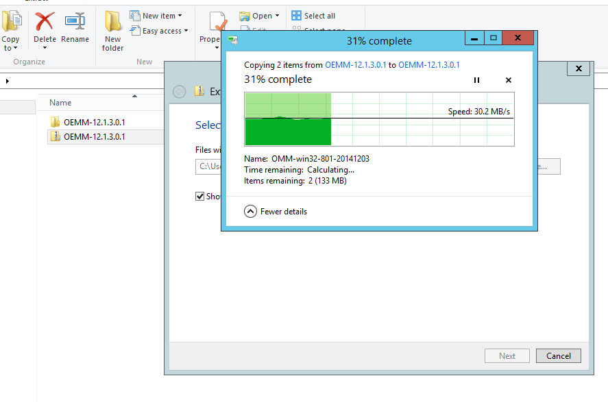Collapse details with Fewer details chevron

(250, 212)
